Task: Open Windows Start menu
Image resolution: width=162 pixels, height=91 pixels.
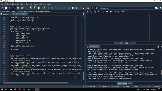Action: 2,89
